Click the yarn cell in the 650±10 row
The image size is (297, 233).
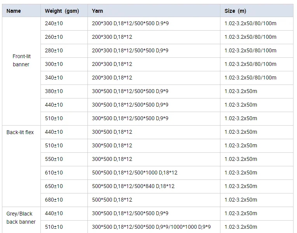click(x=154, y=186)
